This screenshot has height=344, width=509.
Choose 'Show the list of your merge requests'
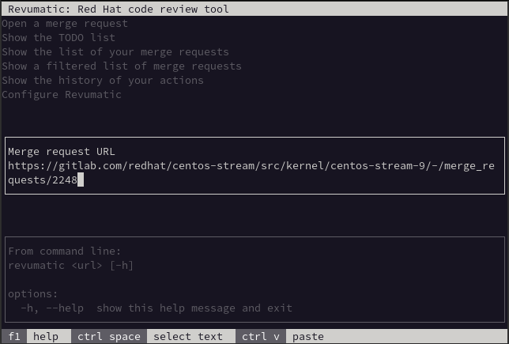(x=115, y=52)
